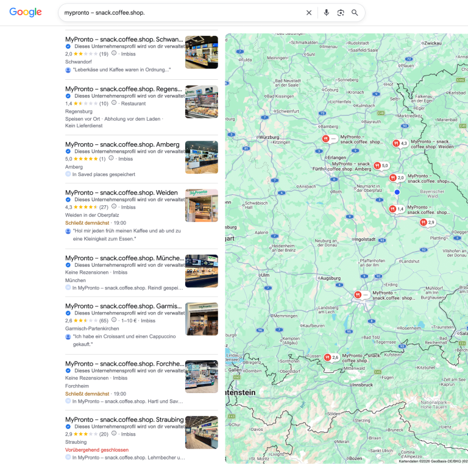The height and width of the screenshot is (468, 468).
Task: Open MyPronto Regensburg listing title
Action: click(124, 89)
